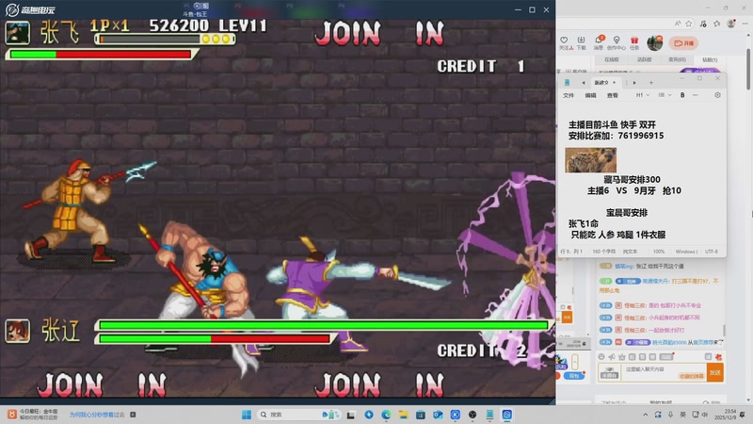This screenshot has height=424, width=753.
Task: Open the 下载 download icon
Action: click(x=581, y=41)
